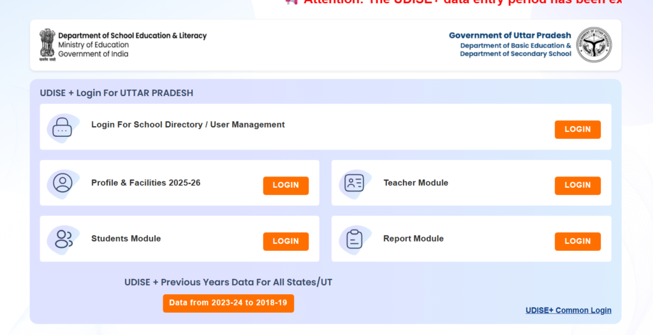Click the 'Department of Basic Education &' line
653x335 pixels.
point(515,45)
